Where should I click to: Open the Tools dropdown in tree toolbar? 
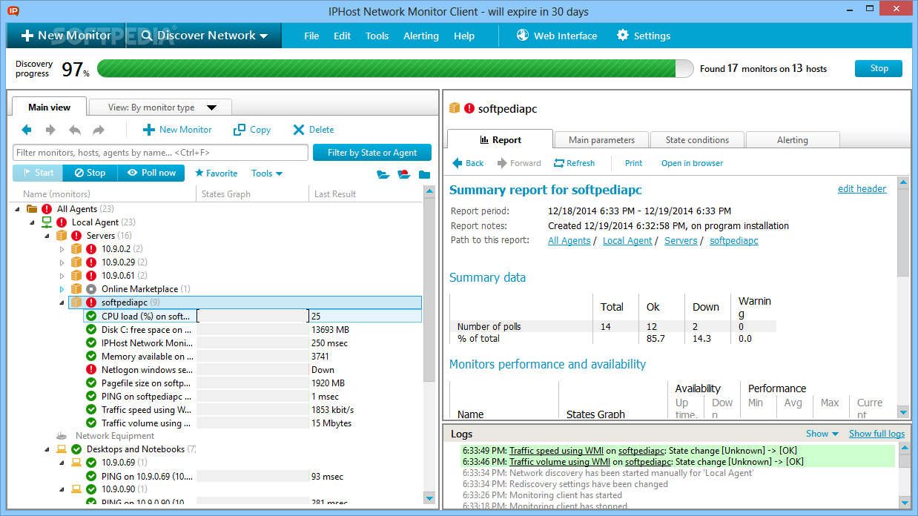267,173
